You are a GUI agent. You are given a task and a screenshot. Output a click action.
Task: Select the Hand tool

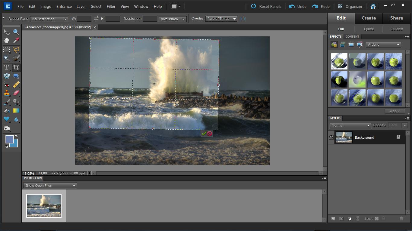click(6, 40)
